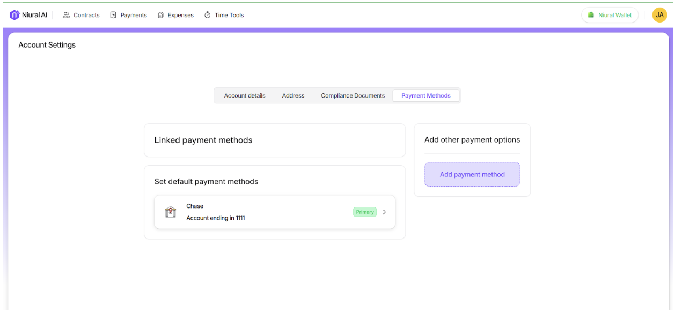Select the Payment Methods tab

pos(426,96)
